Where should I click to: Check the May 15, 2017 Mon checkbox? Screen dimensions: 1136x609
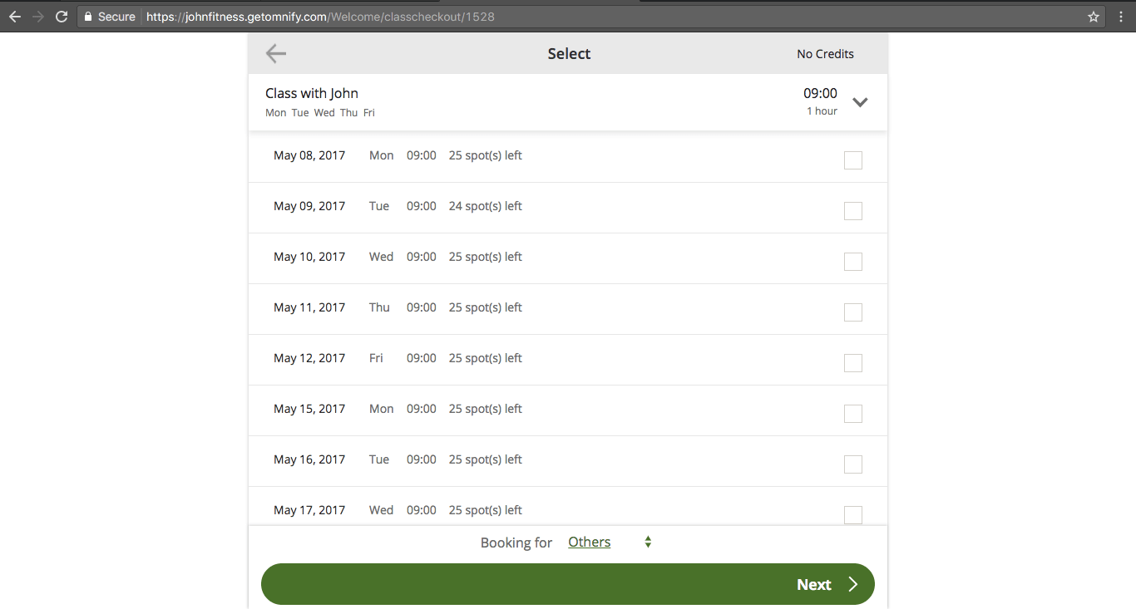pos(853,414)
